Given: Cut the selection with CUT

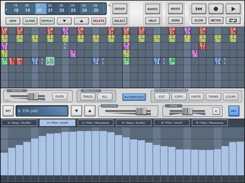Looking at the screenshot, I should (162, 97).
